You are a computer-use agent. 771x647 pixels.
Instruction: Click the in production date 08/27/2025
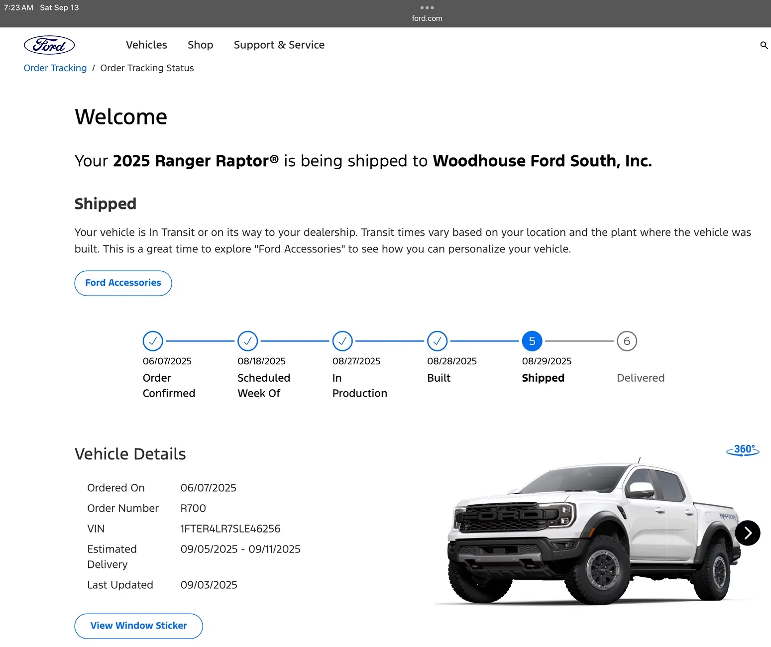click(x=356, y=361)
